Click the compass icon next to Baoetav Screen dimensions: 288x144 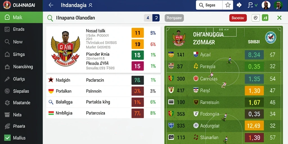[x=255, y=18]
